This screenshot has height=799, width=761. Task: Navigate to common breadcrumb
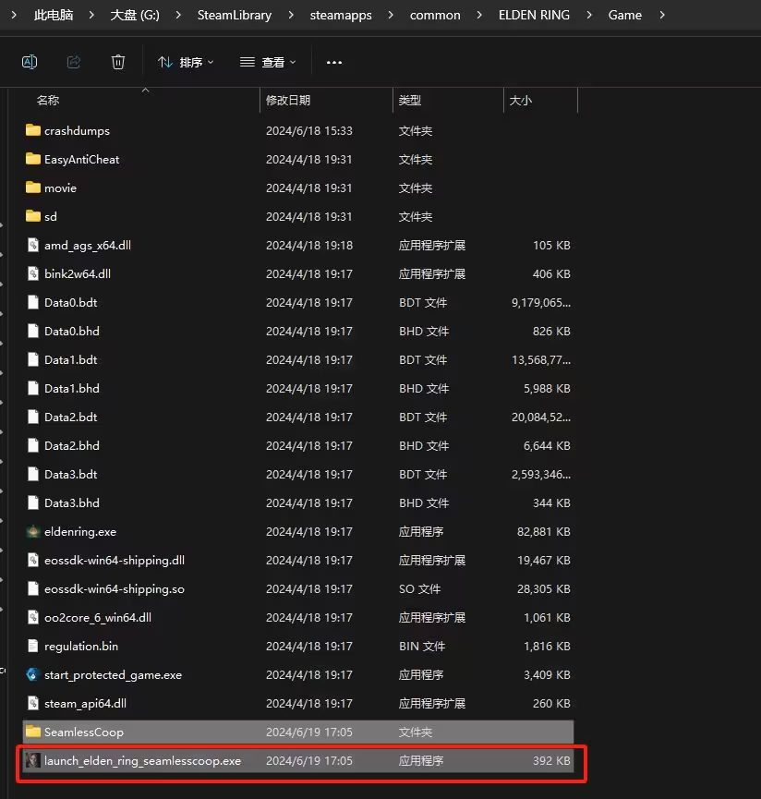tap(435, 16)
